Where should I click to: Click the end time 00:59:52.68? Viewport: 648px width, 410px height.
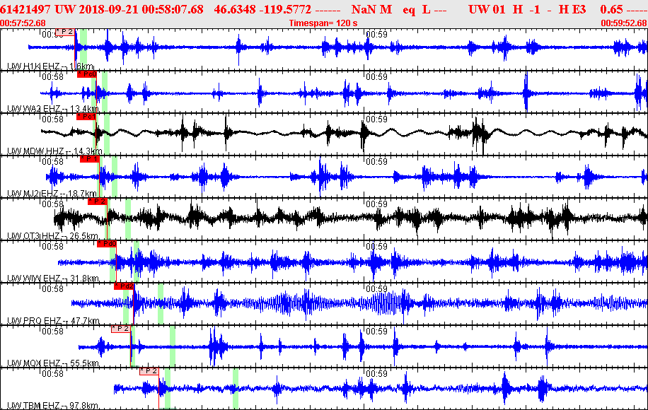click(624, 23)
